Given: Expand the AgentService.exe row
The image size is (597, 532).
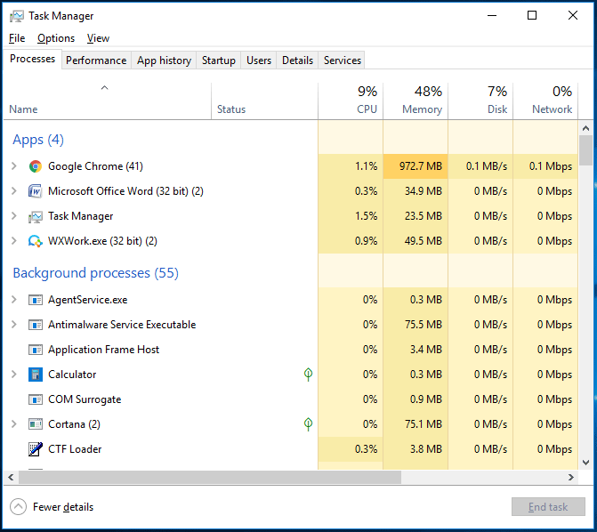Looking at the screenshot, I should click(14, 300).
